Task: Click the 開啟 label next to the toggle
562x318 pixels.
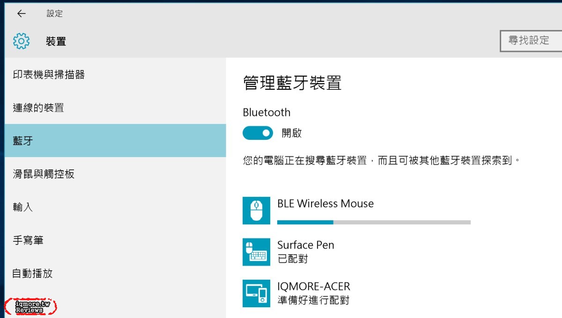Action: (292, 133)
